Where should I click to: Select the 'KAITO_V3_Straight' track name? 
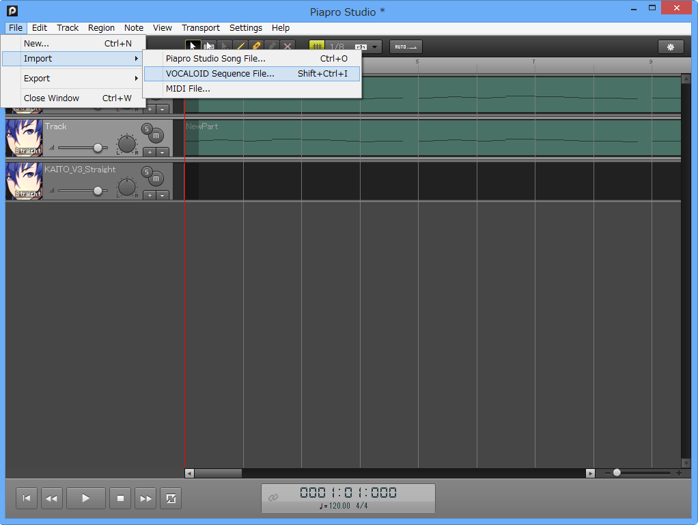[x=80, y=170]
